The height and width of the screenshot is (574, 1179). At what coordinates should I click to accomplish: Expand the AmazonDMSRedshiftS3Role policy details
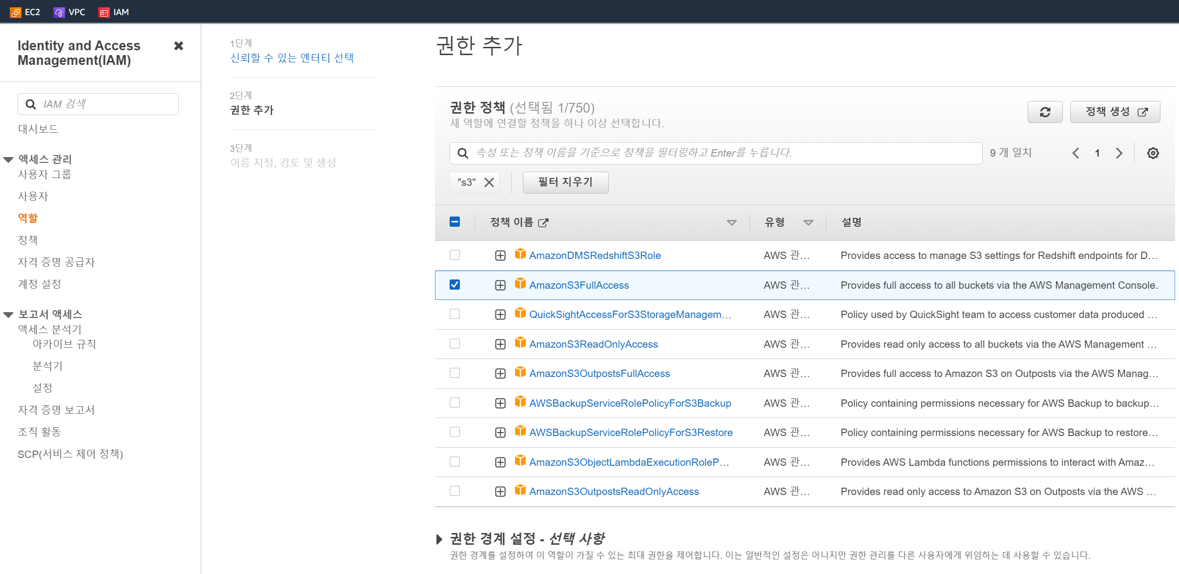click(x=500, y=256)
